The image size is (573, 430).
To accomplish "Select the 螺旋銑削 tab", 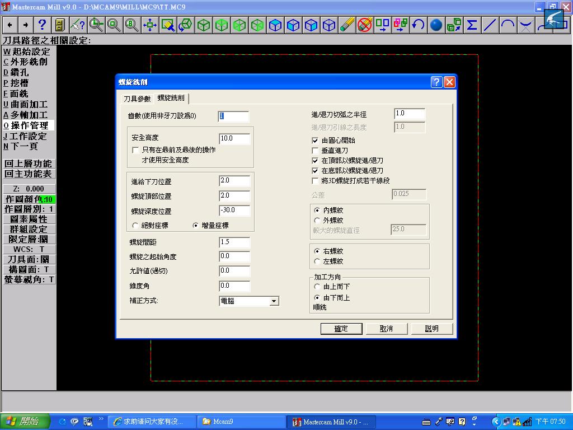I will tap(171, 98).
